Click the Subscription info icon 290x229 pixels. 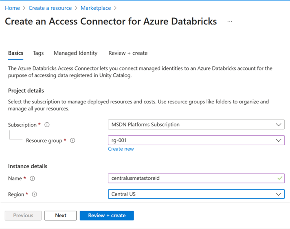(x=47, y=125)
